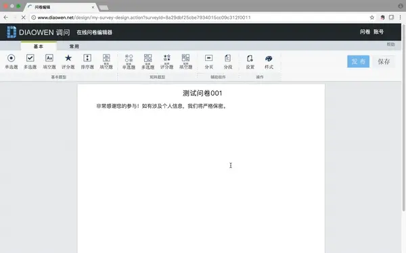Image resolution: width=406 pixels, height=253 pixels.
Task: Insert a matrix 评分题 question
Action: click(x=166, y=61)
